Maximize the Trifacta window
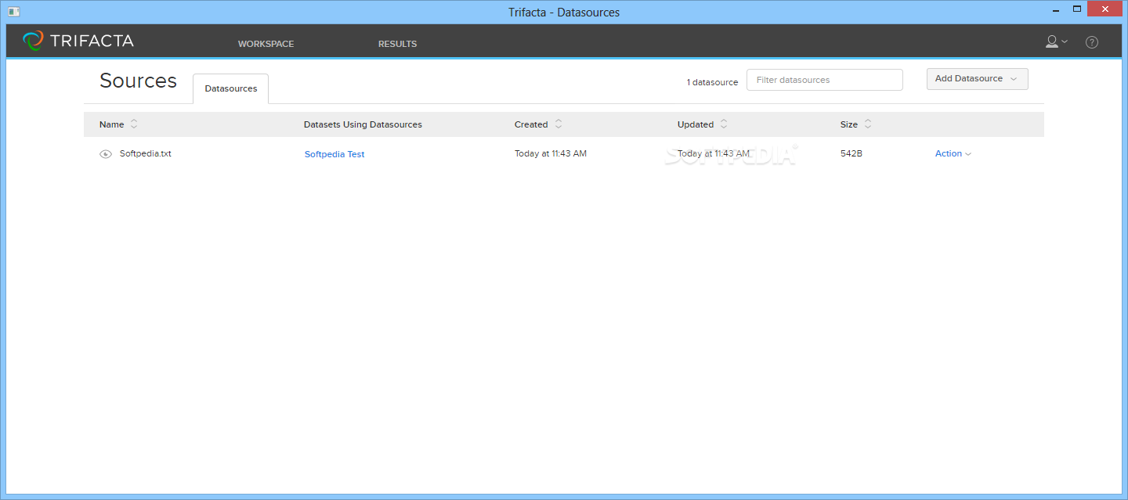 point(1077,9)
